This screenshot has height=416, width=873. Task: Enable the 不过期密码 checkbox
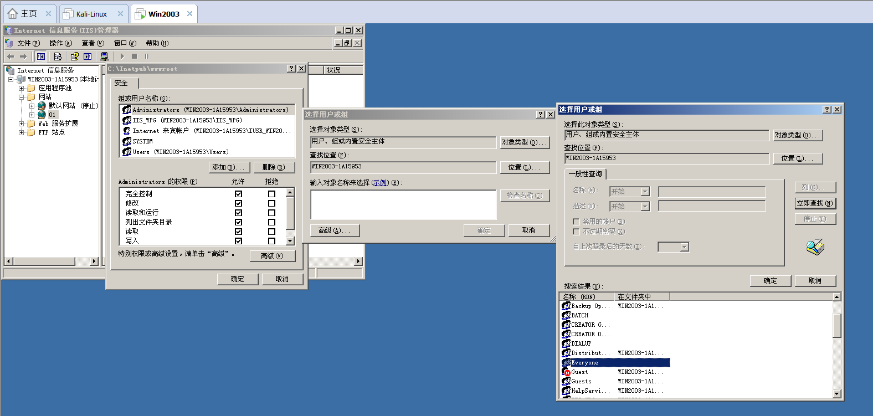point(576,232)
